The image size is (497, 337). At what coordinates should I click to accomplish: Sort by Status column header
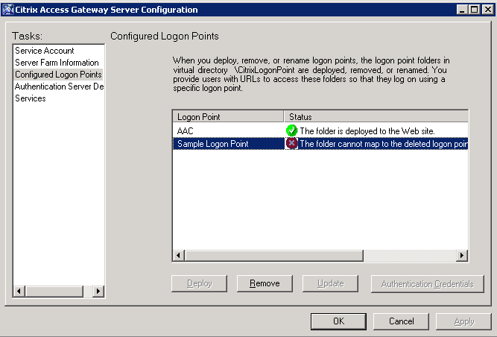376,116
